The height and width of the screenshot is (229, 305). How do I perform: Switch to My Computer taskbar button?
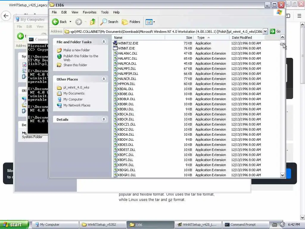[x=55, y=225]
